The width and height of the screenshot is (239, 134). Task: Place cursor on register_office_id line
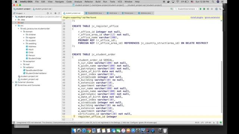click(97, 117)
